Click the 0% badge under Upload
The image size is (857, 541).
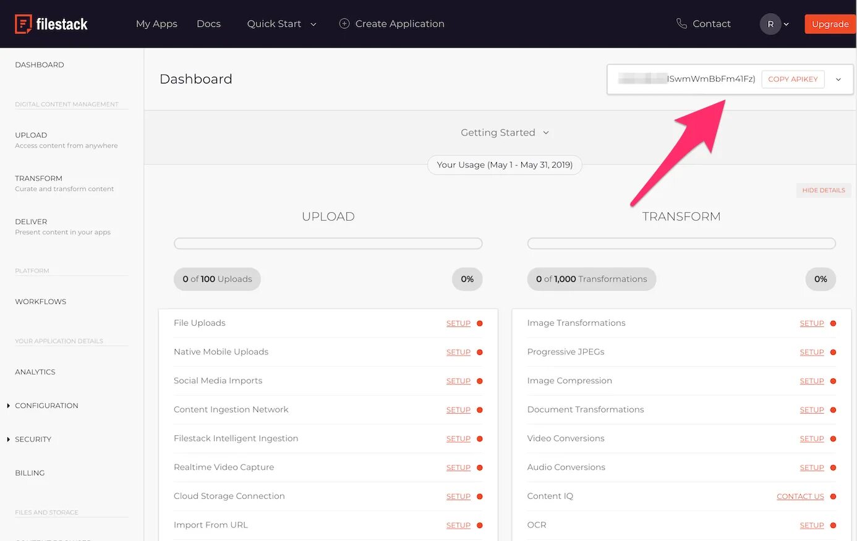point(467,279)
